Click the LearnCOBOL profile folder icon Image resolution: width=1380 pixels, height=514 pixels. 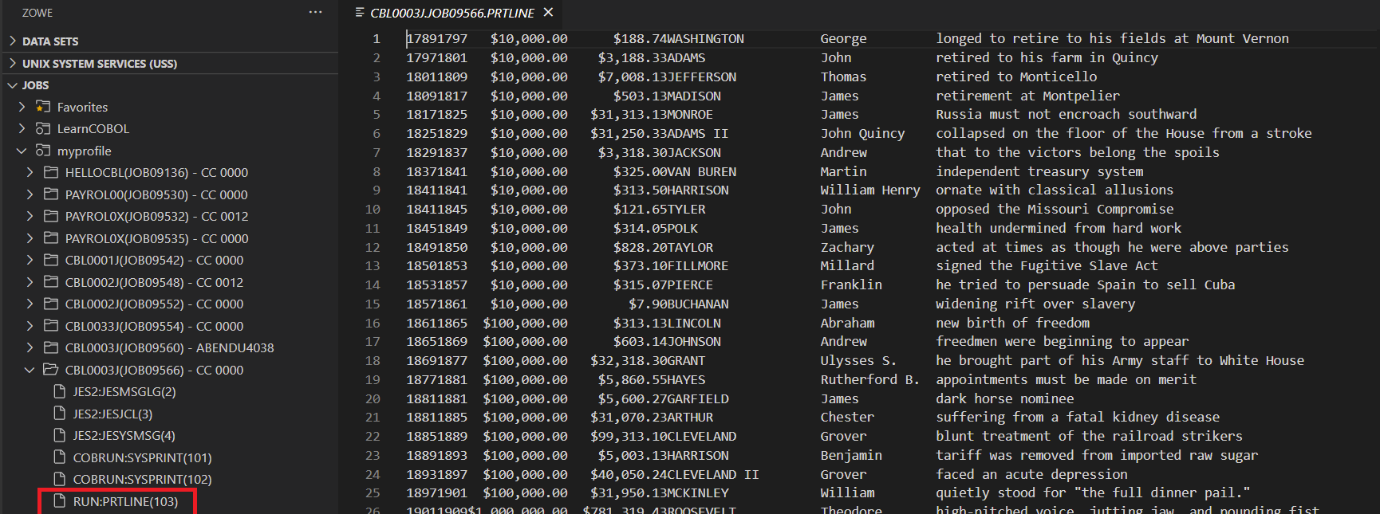[43, 128]
